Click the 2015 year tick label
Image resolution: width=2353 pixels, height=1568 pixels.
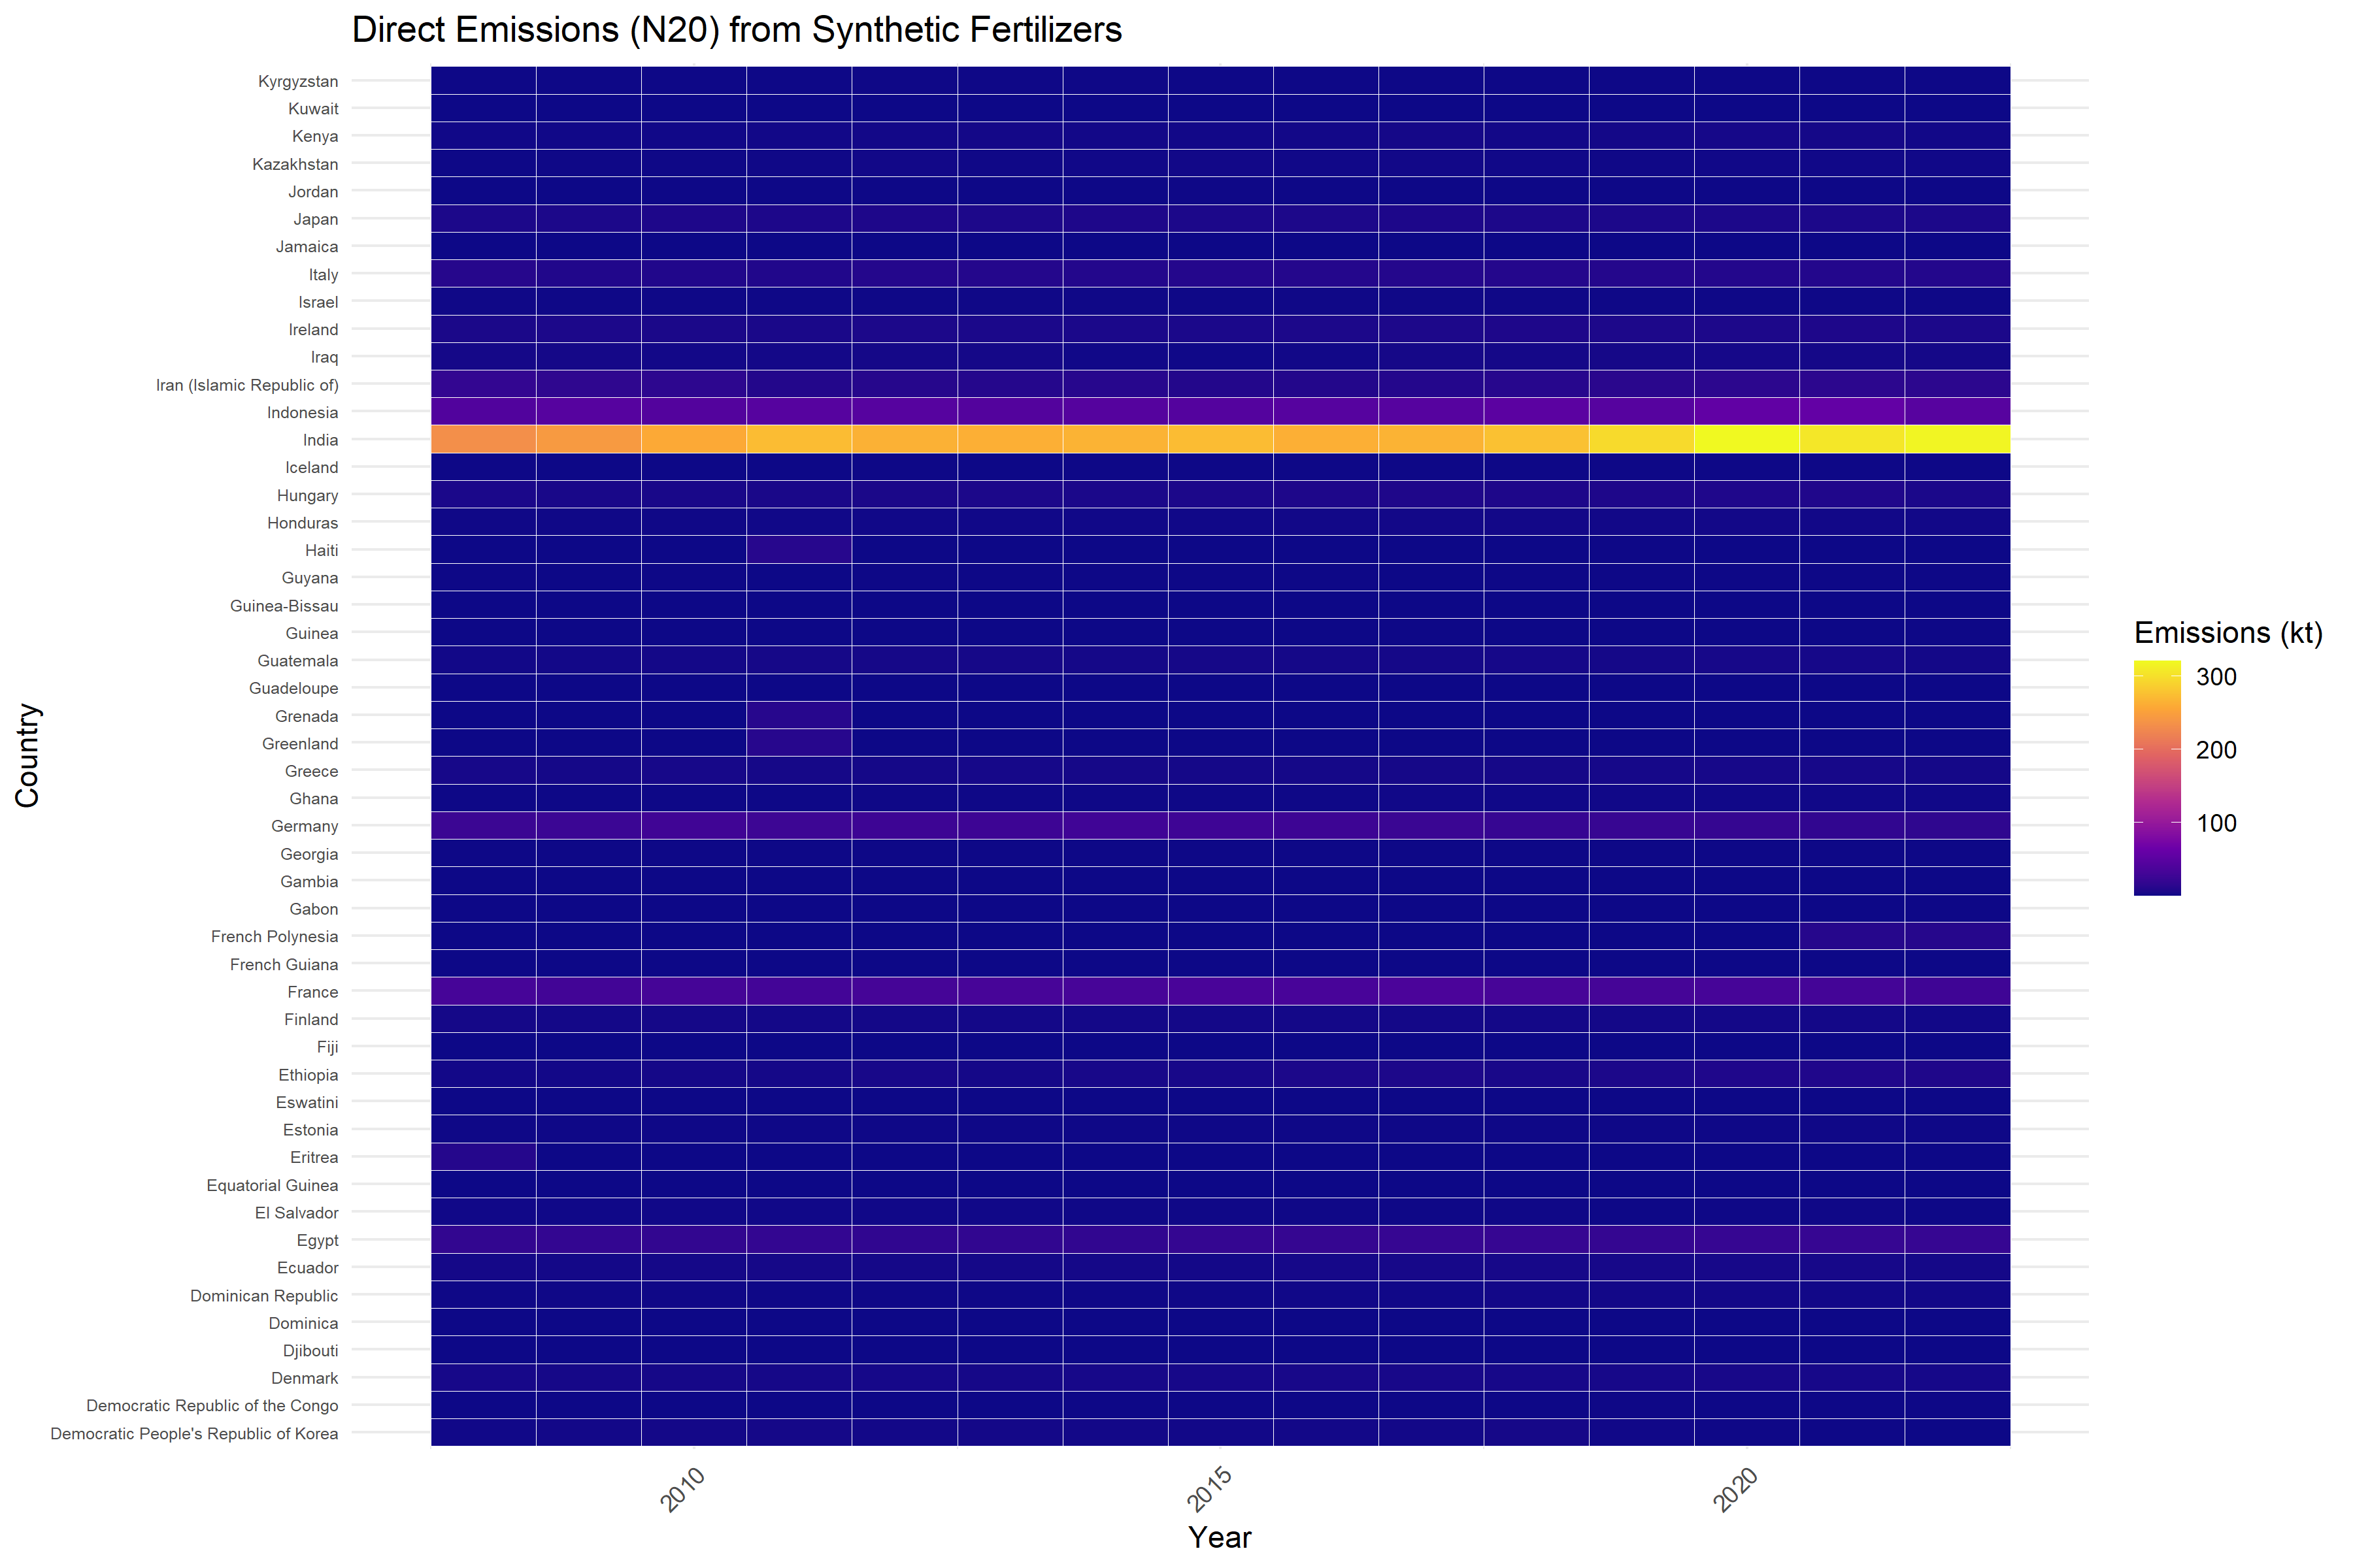pos(1212,1489)
